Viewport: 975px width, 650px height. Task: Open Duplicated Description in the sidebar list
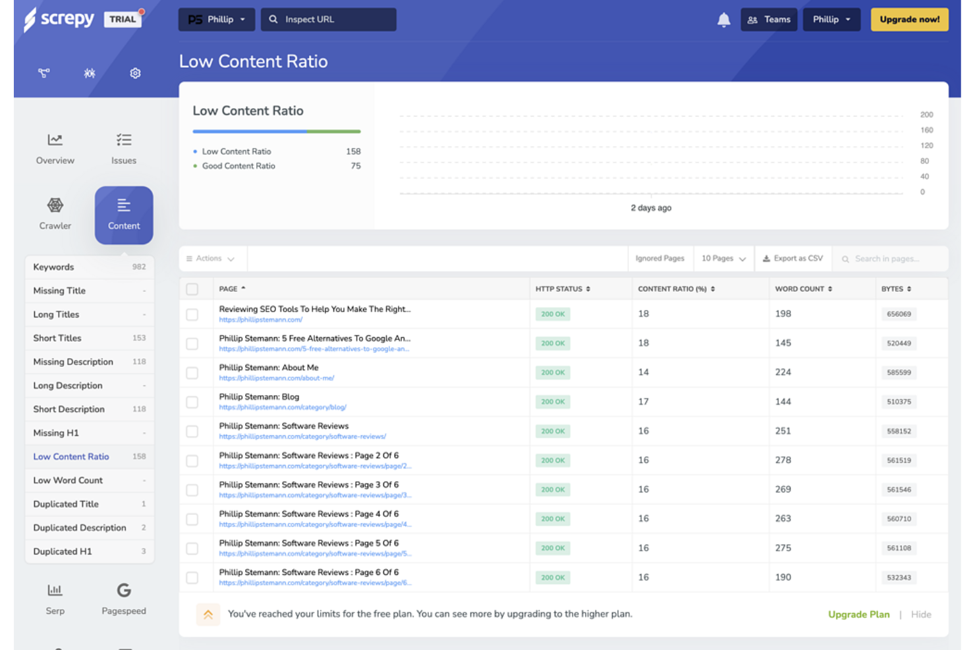(x=90, y=528)
